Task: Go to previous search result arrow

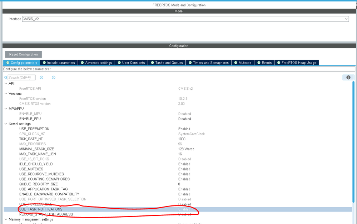Action: tap(41, 78)
